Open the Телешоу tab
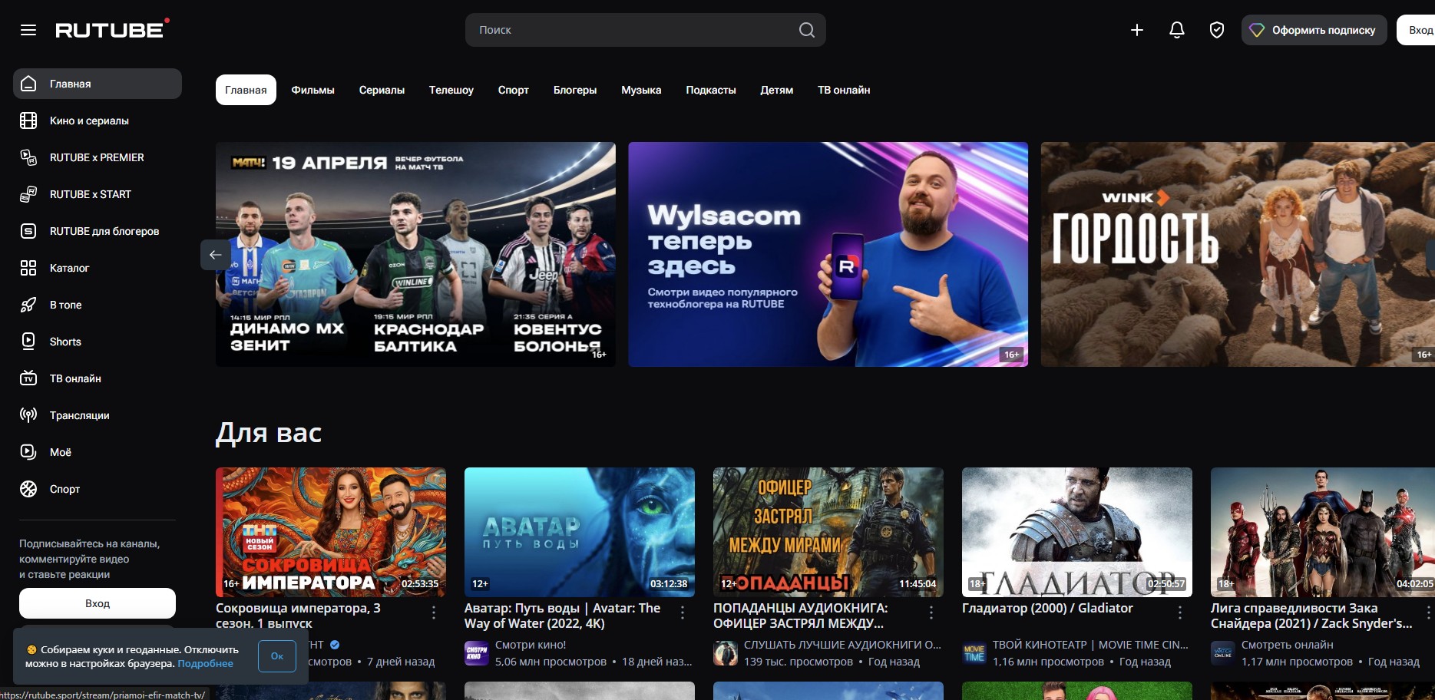This screenshot has height=700, width=1435. [451, 90]
